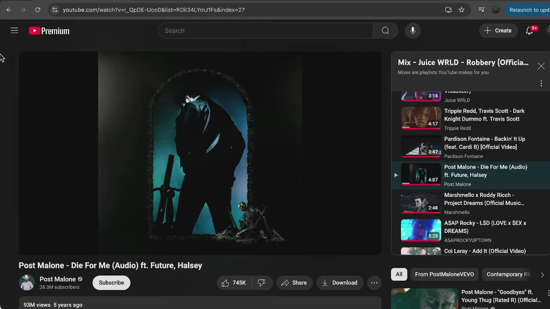The height and width of the screenshot is (309, 550).
Task: Close the Mix playlist panel
Action: coord(541,66)
